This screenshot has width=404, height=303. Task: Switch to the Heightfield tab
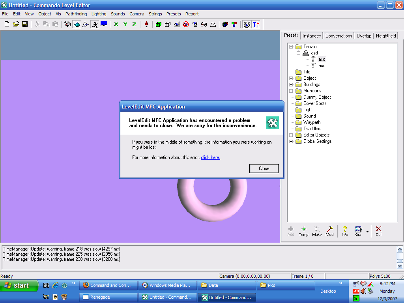(x=385, y=36)
